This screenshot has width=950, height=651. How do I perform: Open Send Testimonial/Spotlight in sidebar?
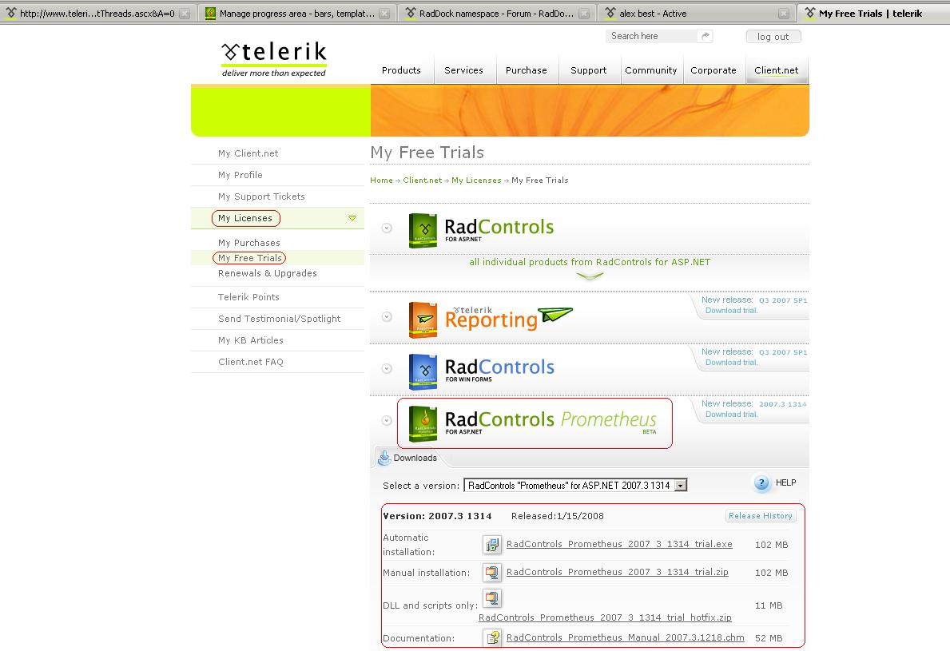point(280,320)
